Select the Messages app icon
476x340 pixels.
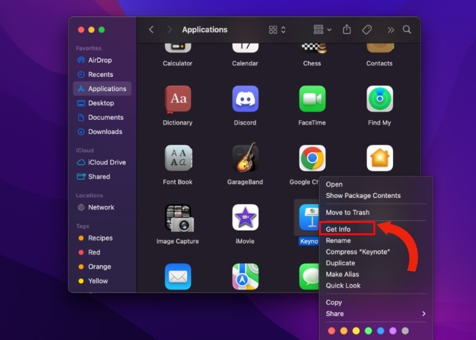tap(309, 277)
